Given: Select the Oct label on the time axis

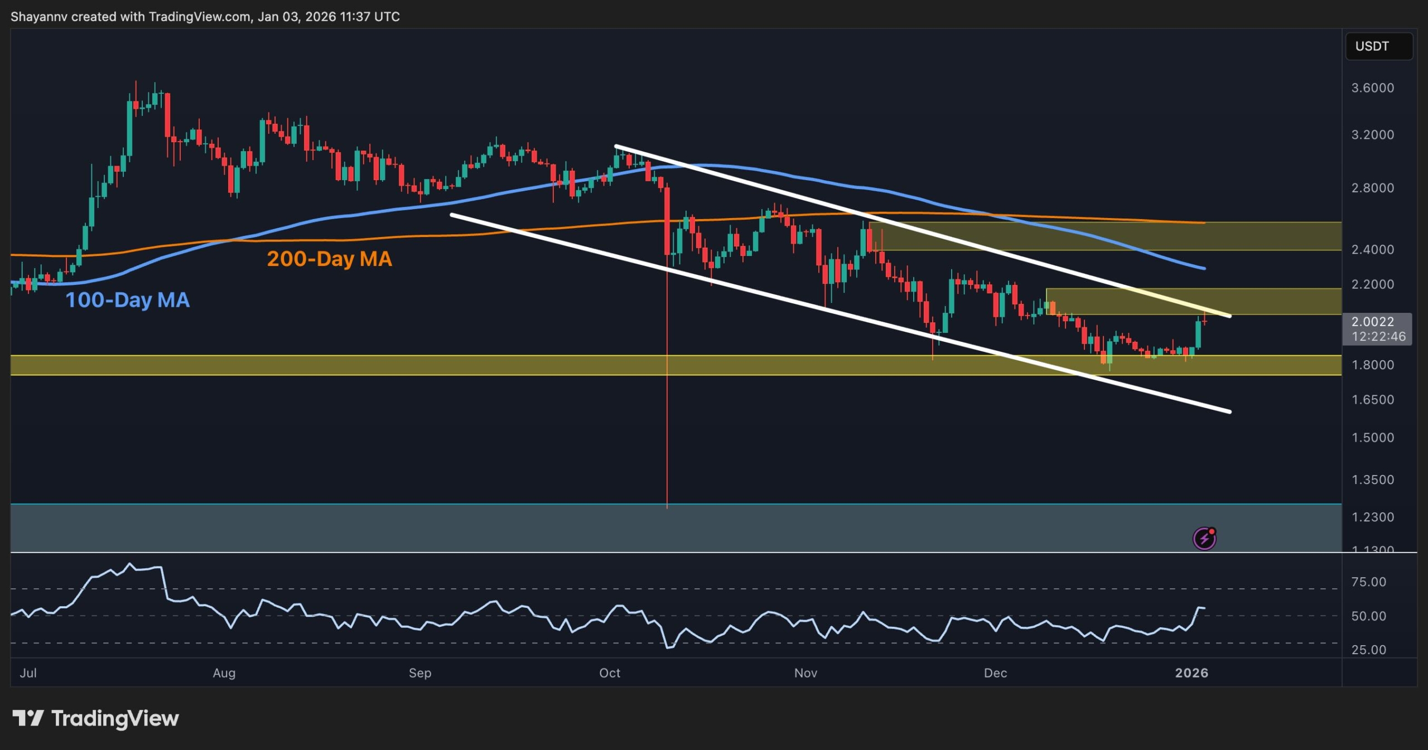Looking at the screenshot, I should point(610,673).
